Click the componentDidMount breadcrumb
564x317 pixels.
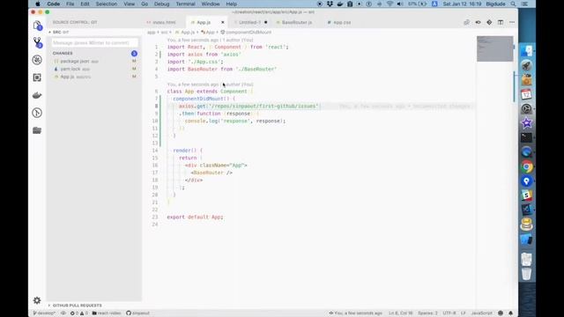click(x=246, y=32)
